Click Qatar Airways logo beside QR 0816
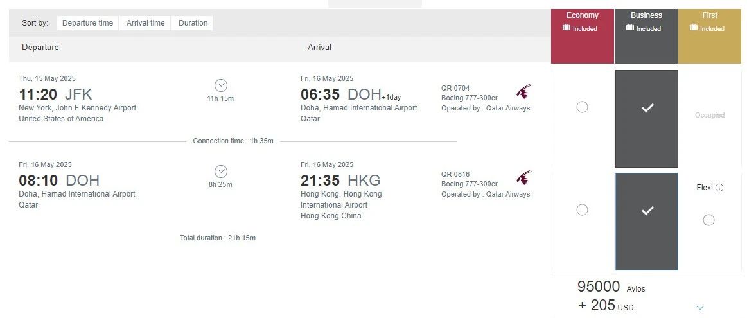This screenshot has height=318, width=747. pos(523,177)
